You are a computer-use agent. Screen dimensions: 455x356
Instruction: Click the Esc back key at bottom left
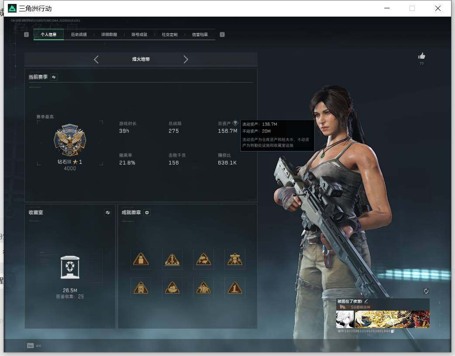[30, 346]
